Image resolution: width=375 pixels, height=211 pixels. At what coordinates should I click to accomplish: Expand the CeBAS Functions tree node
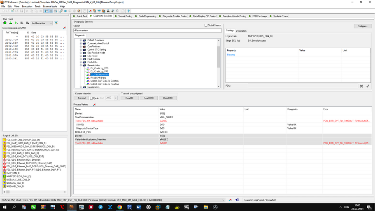81,40
